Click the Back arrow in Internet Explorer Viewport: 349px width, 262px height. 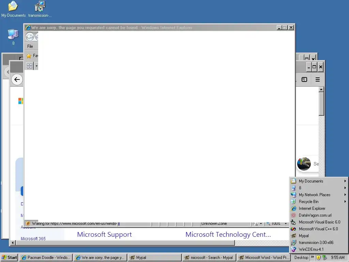[x=30, y=37]
